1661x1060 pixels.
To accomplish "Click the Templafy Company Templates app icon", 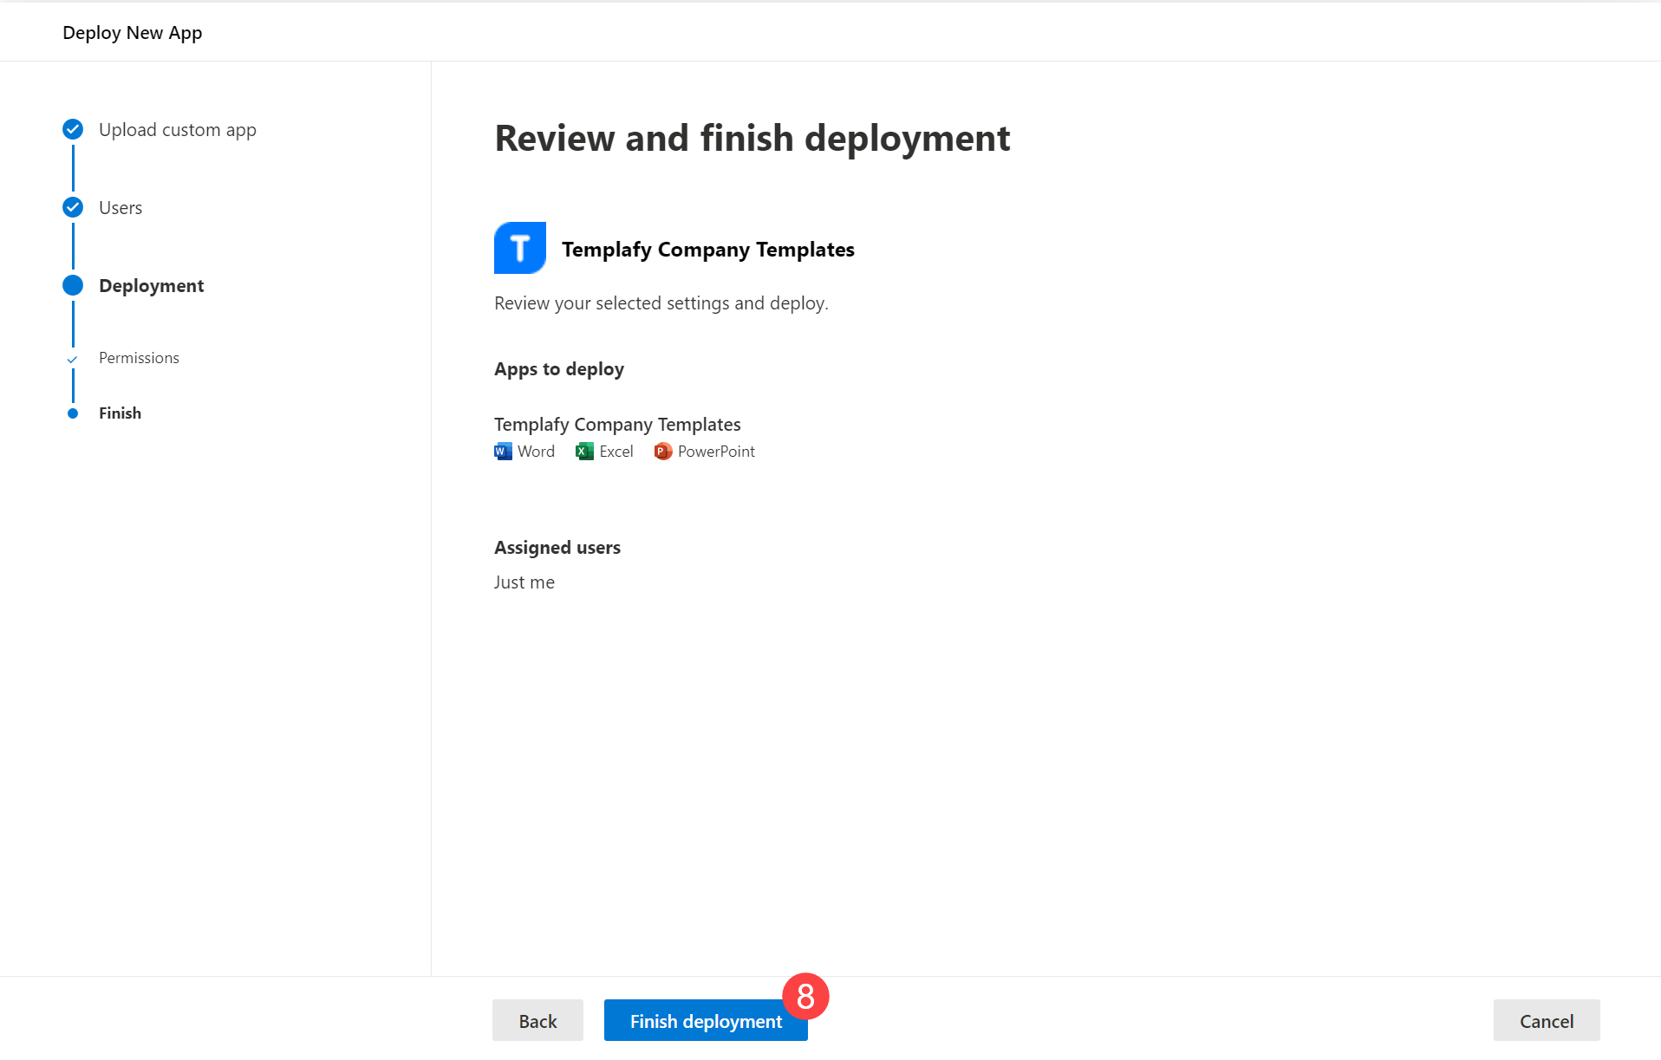I will [519, 248].
